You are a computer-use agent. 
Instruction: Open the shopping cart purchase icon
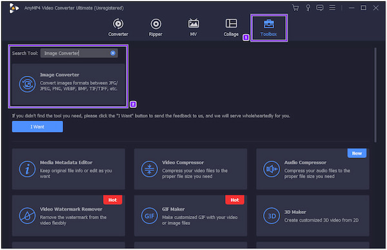tap(295, 8)
